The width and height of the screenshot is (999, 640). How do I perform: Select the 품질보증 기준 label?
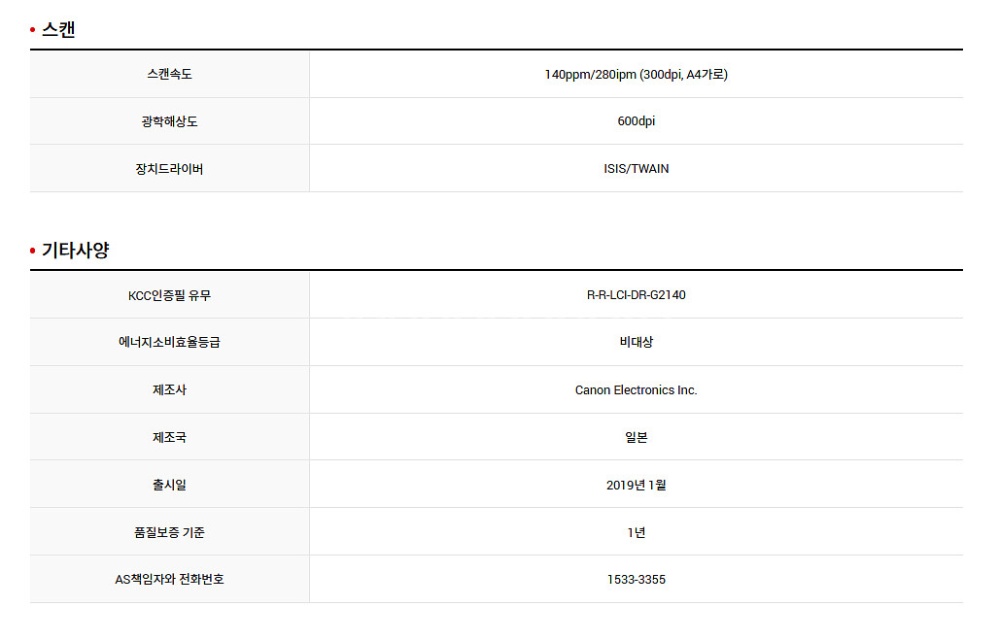pyautogui.click(x=169, y=533)
